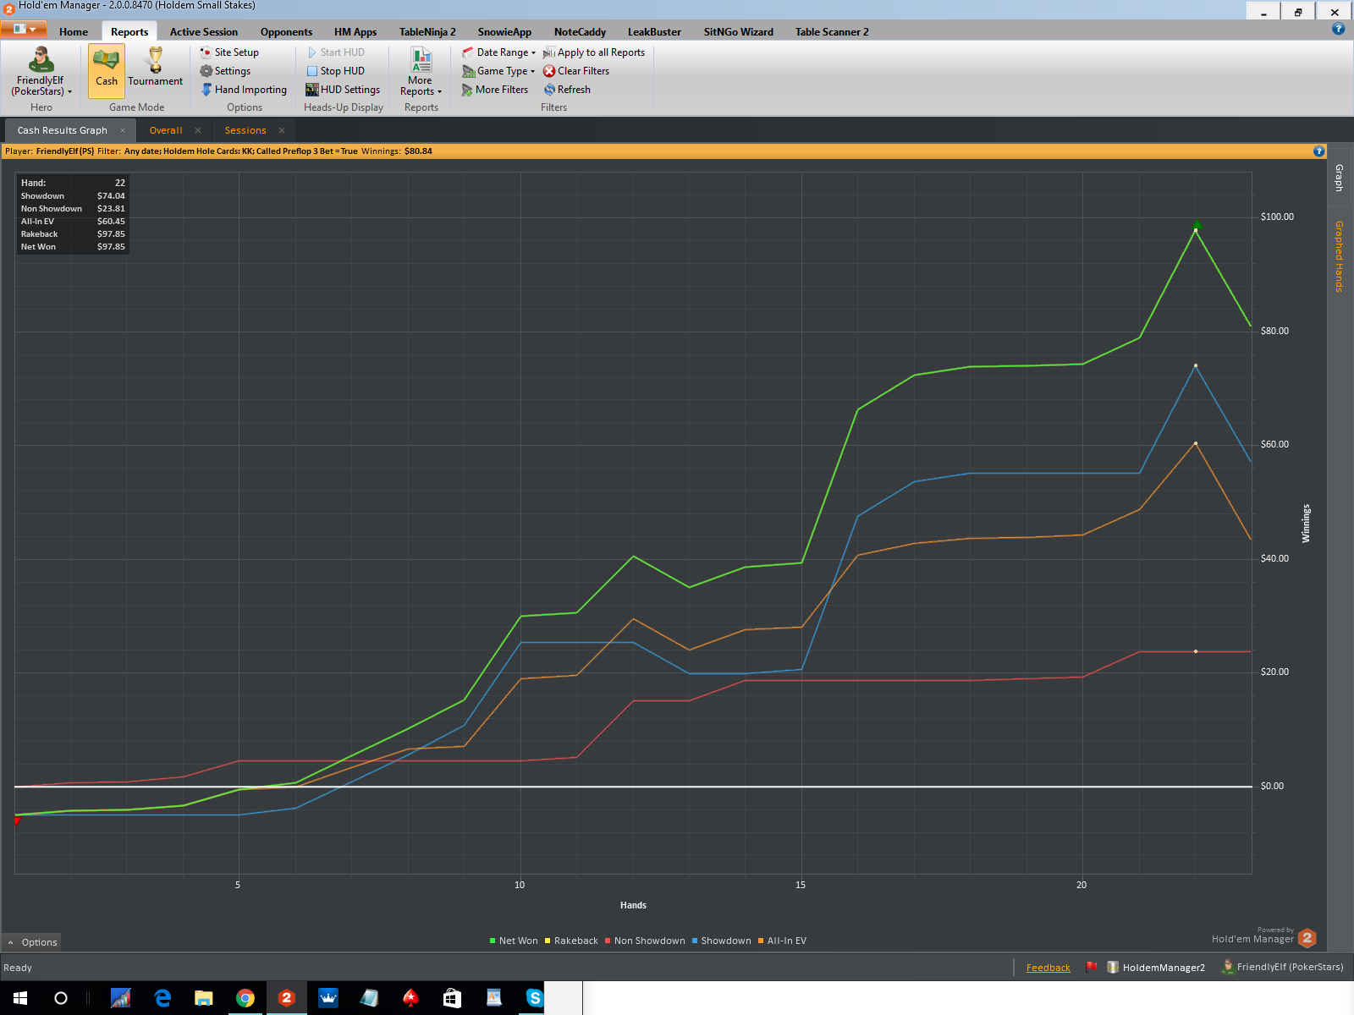
Task: Close the Overall report tab
Action: tap(198, 130)
